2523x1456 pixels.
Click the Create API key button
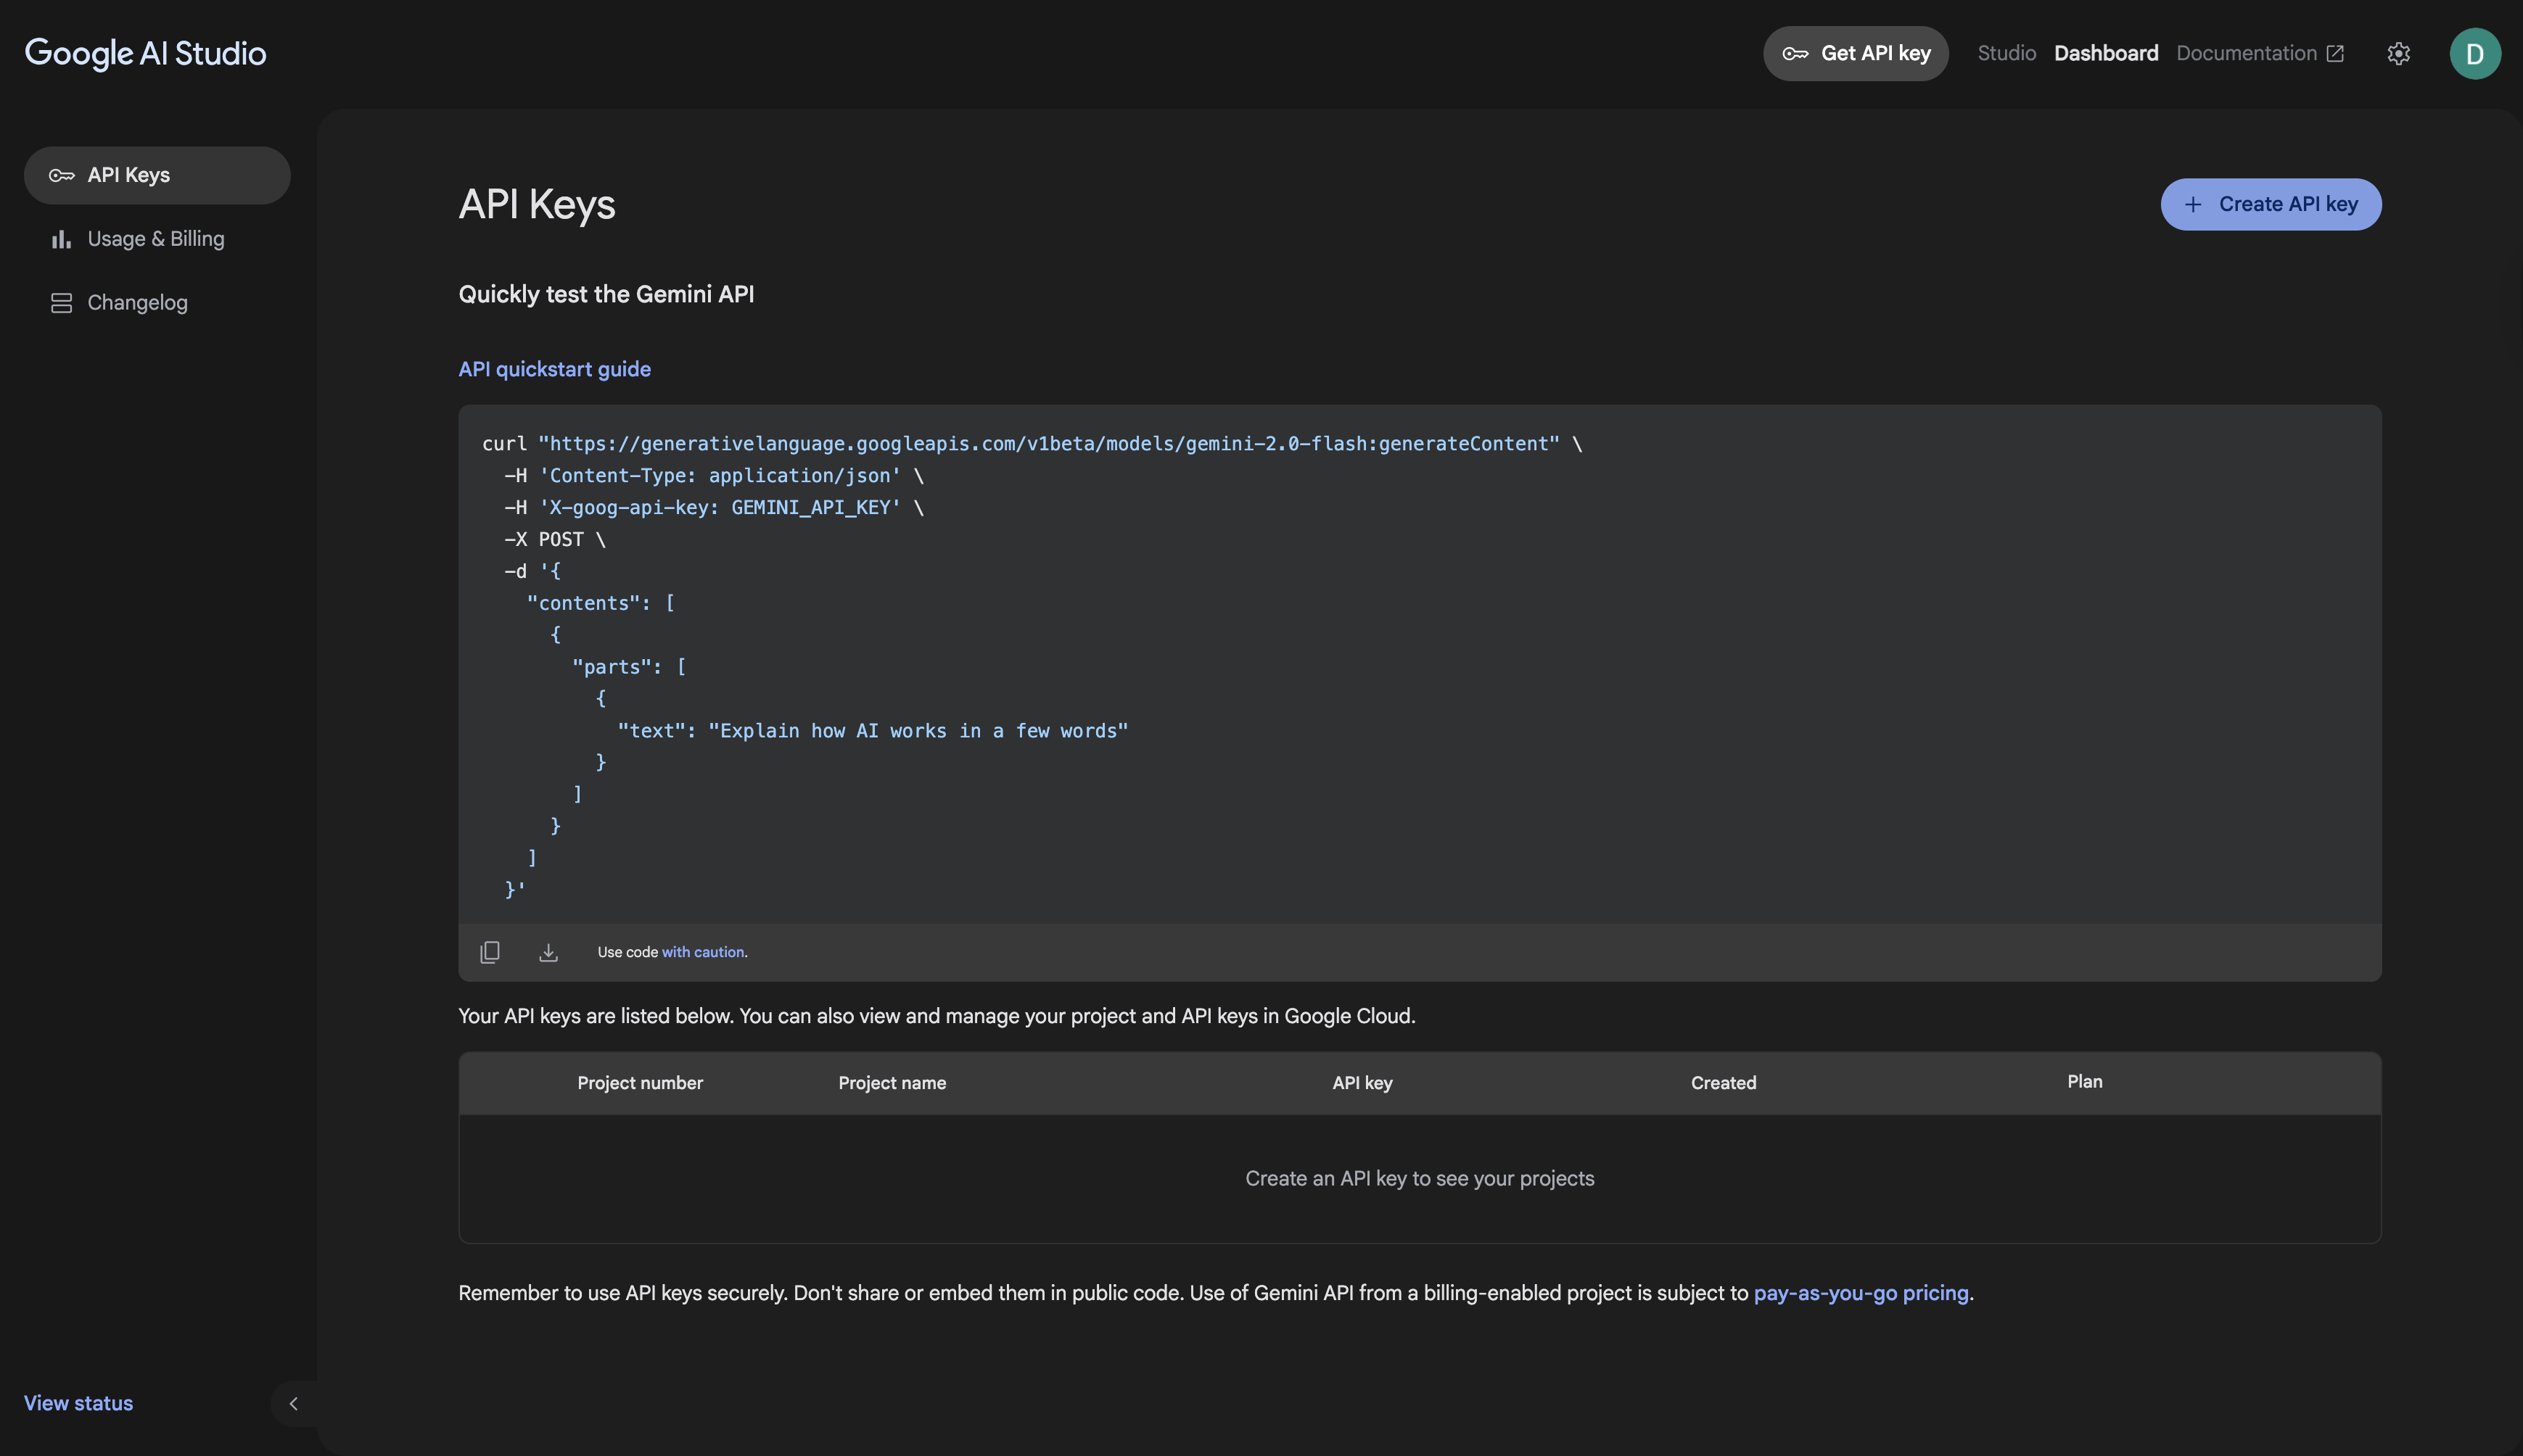[2270, 204]
